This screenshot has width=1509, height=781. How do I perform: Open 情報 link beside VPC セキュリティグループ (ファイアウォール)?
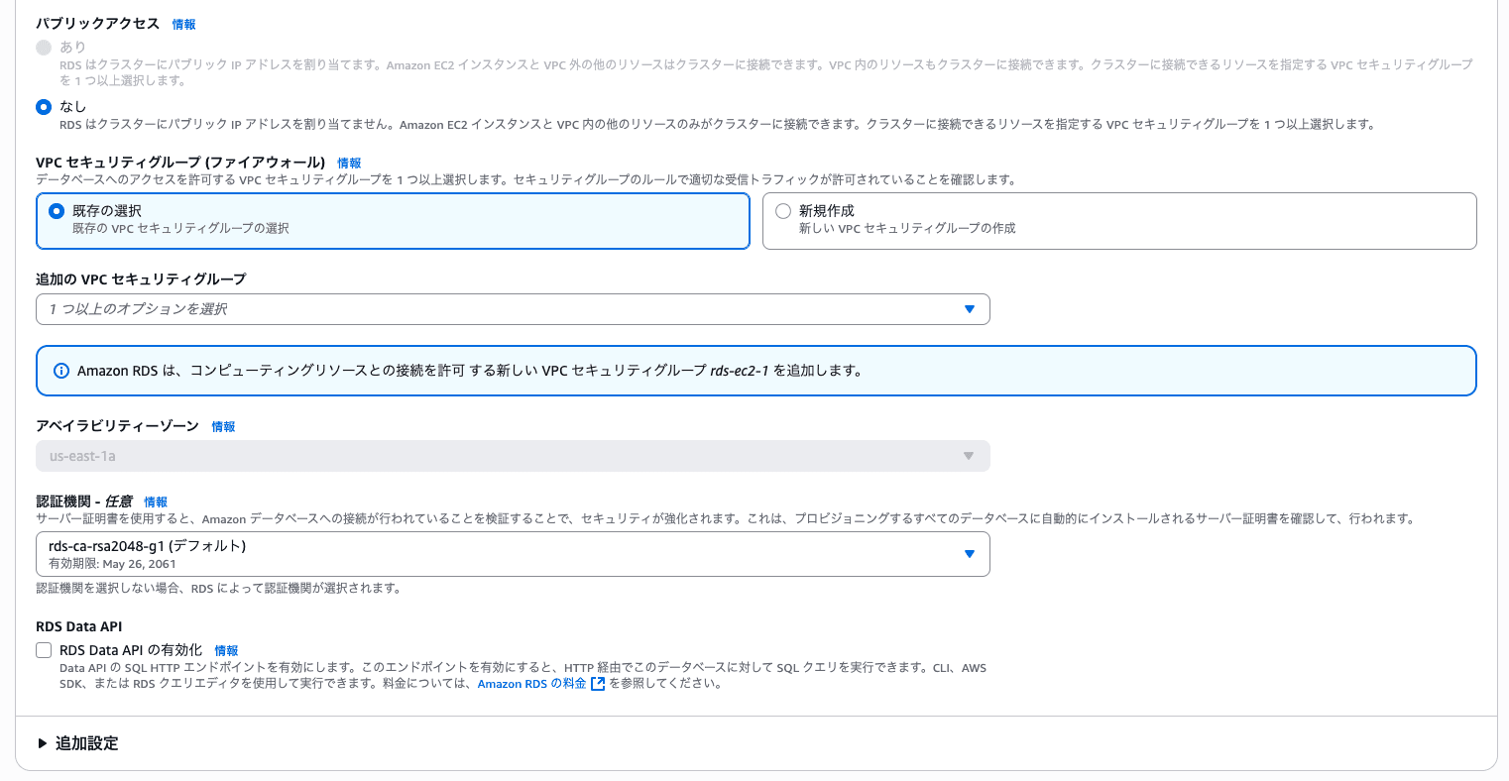click(349, 163)
